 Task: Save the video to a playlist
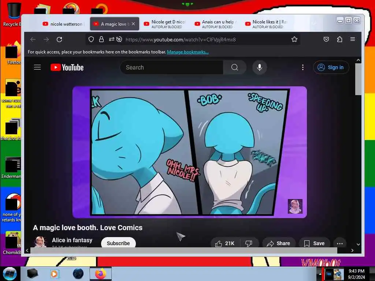314,243
